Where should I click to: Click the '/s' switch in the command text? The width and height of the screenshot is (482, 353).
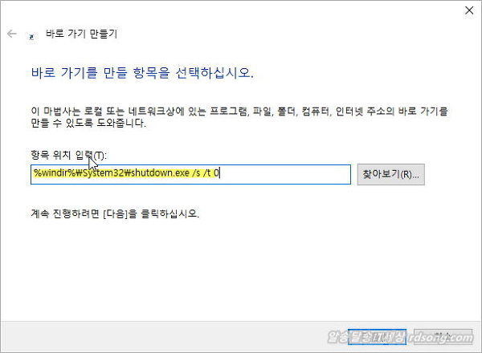196,173
